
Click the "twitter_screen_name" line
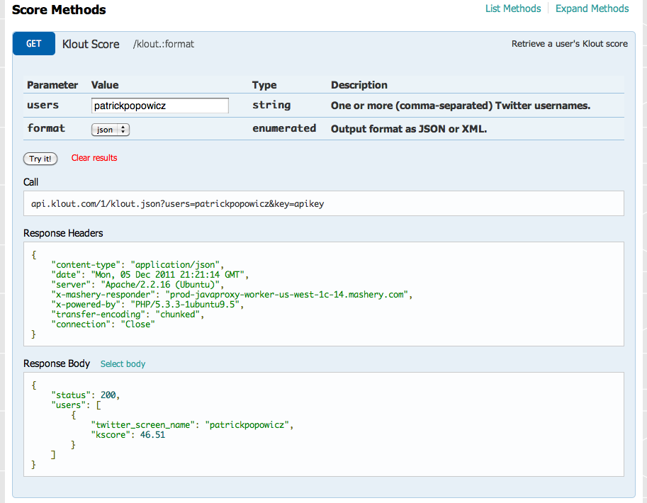pos(192,425)
